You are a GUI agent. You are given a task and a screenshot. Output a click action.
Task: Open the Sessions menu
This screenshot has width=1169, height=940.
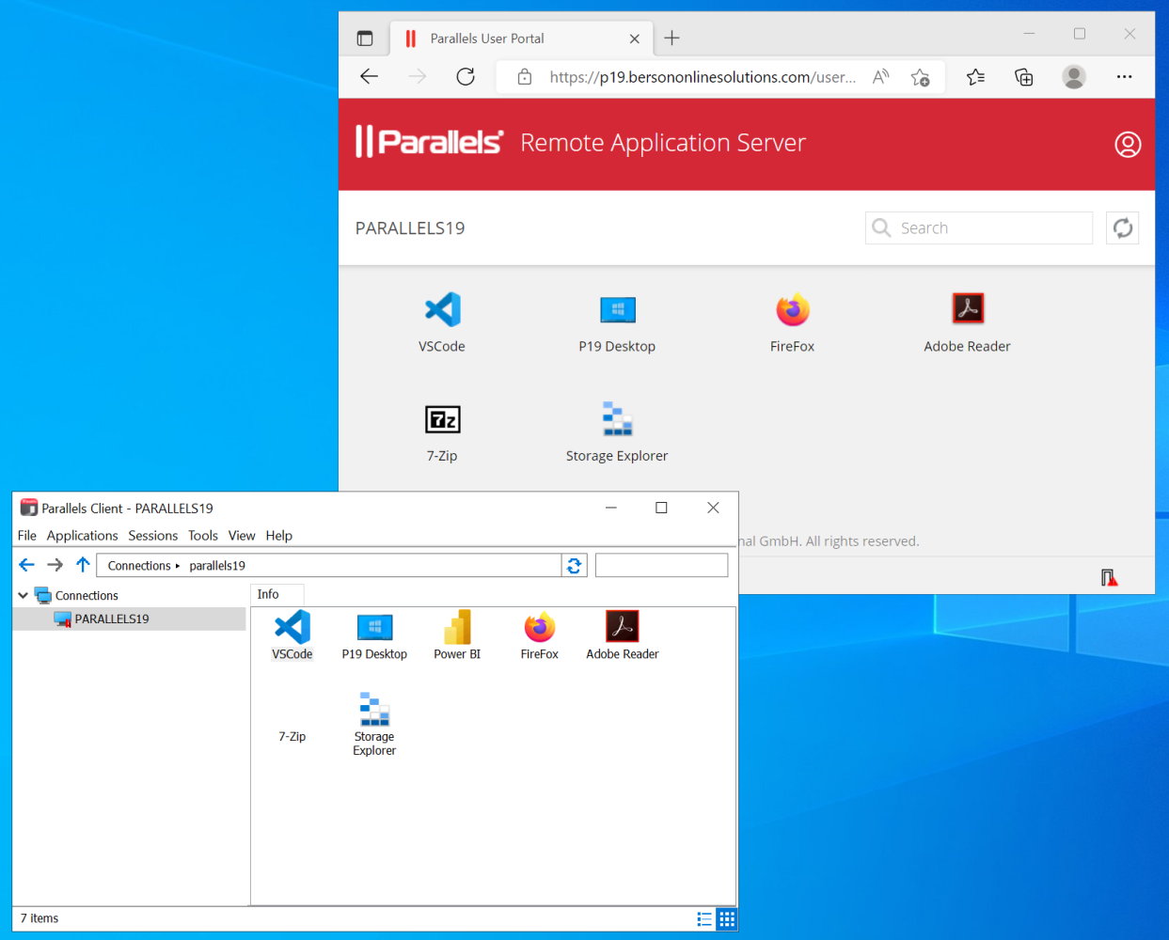point(153,536)
